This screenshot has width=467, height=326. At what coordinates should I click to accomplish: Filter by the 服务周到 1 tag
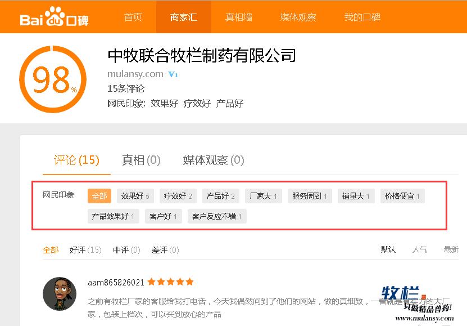click(x=310, y=196)
